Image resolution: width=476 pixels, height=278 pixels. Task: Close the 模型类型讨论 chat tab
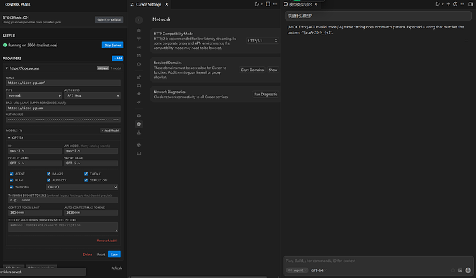[x=316, y=4]
